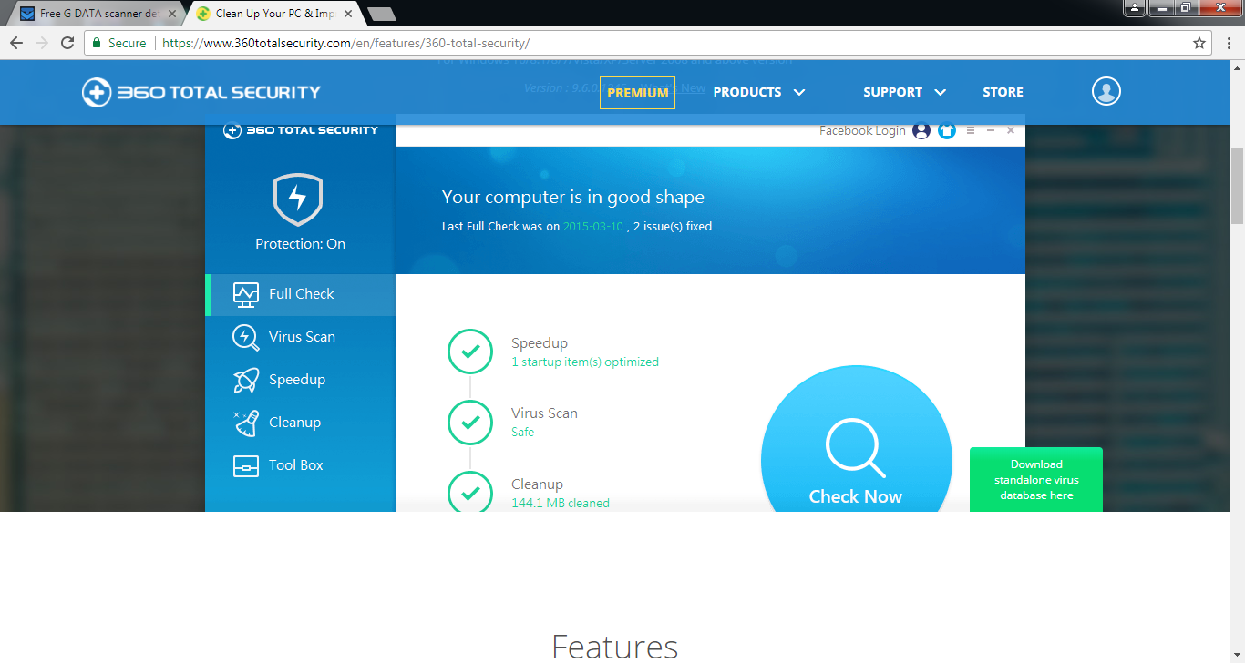1245x663 pixels.
Task: Click the Protection On shield icon
Action: tap(298, 199)
